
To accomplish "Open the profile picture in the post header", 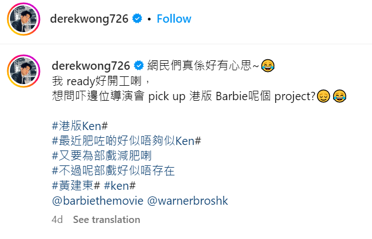I will click(x=23, y=19).
